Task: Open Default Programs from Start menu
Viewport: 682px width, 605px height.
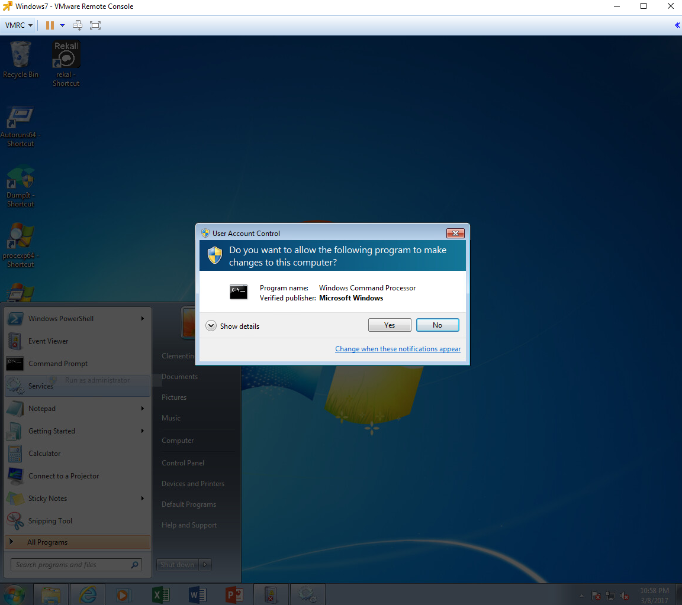Action: point(189,504)
